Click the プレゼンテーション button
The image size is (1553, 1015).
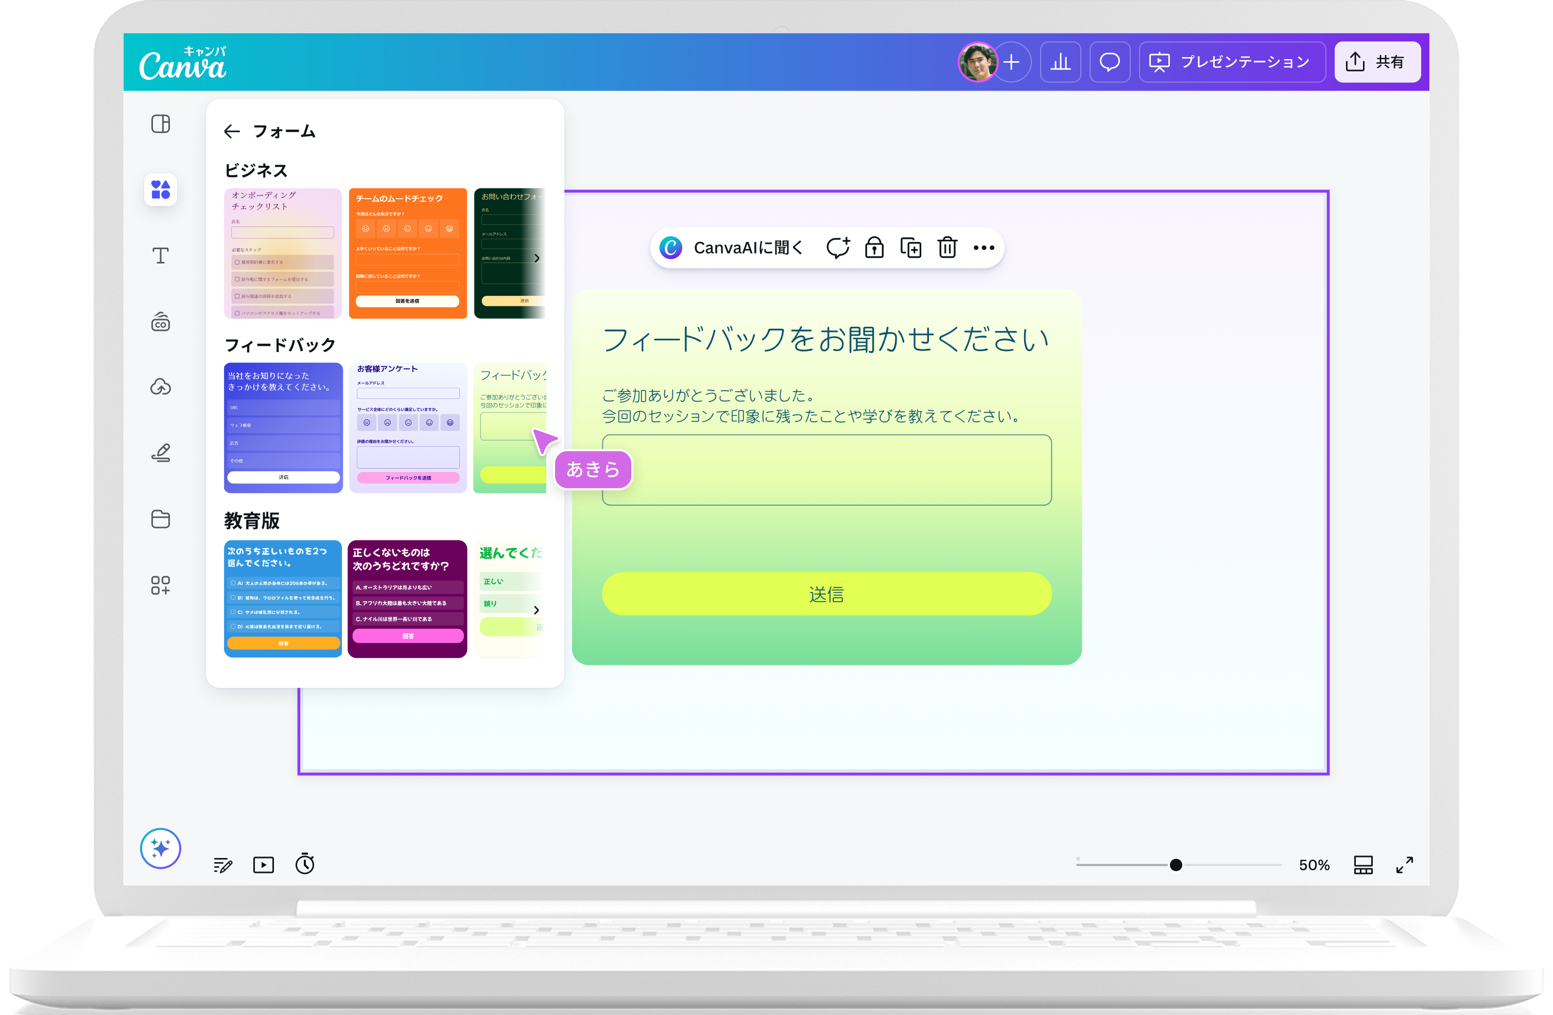click(1232, 62)
